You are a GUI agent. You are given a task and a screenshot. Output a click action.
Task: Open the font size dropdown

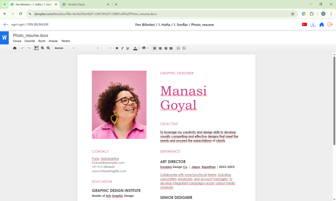point(107,48)
